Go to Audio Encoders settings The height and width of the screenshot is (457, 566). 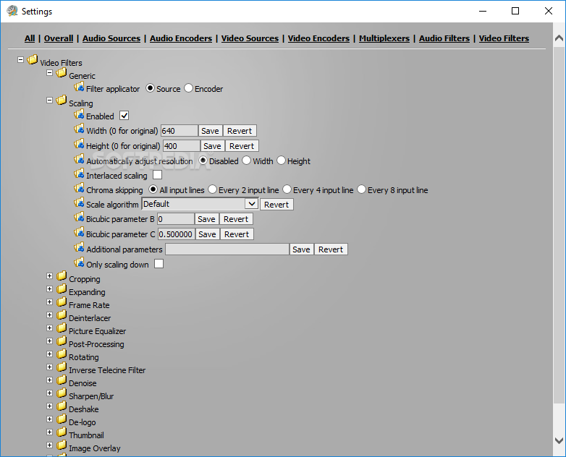181,38
